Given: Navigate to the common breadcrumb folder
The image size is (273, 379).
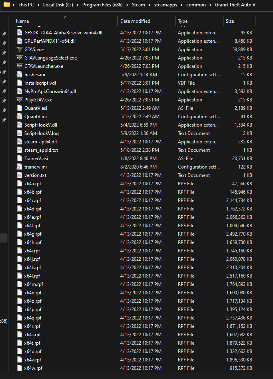Looking at the screenshot, I should [196, 5].
